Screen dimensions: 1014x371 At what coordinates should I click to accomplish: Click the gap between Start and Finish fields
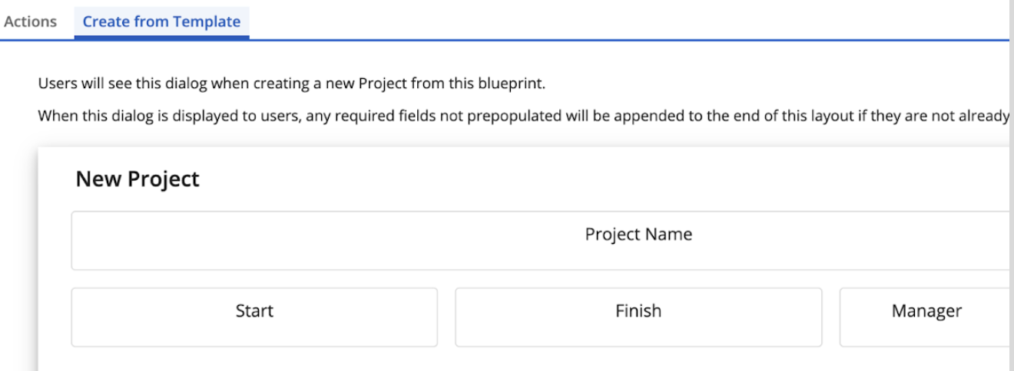[446, 317]
